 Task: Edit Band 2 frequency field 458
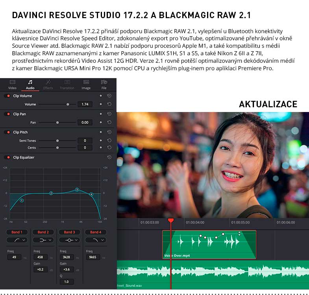pos(40,257)
